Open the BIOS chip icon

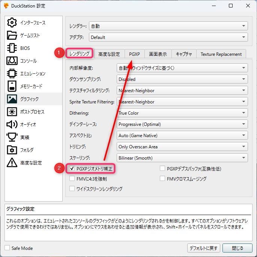pyautogui.click(x=12, y=48)
